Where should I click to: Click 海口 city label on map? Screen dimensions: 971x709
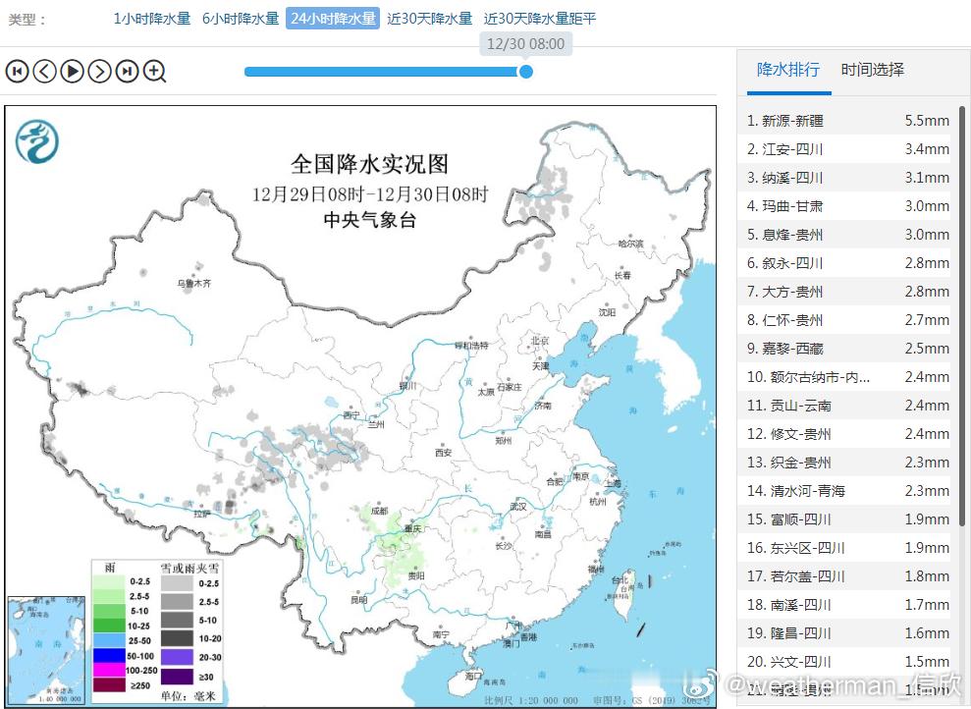point(473,677)
